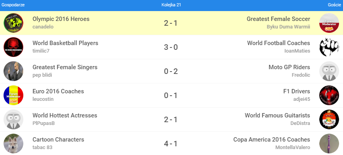The height and width of the screenshot is (155, 343).
Task: Click the Kolejka 21 round header
Action: coord(171,5)
